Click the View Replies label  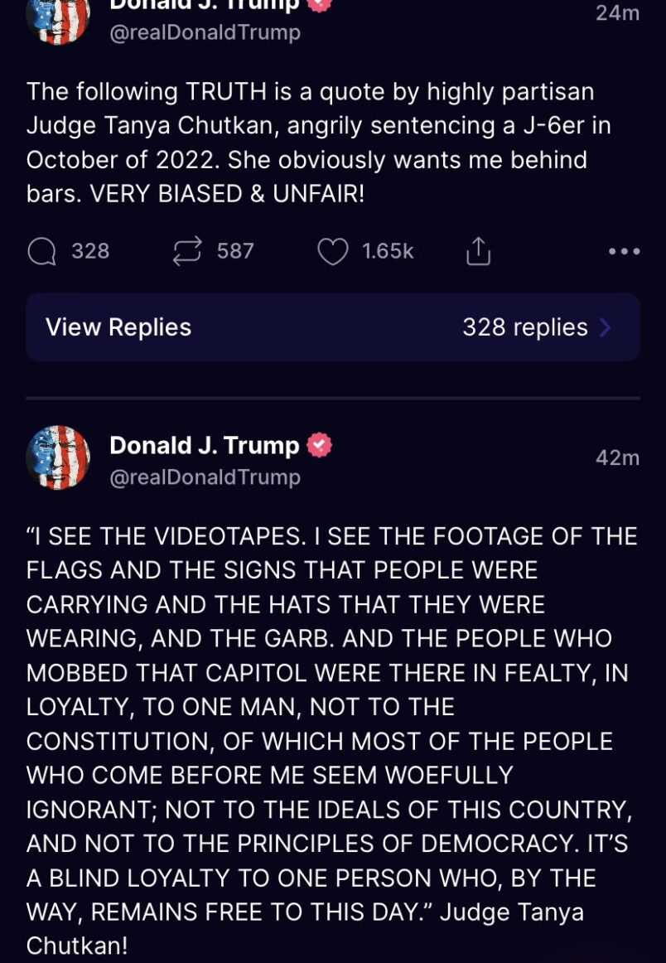[118, 327]
